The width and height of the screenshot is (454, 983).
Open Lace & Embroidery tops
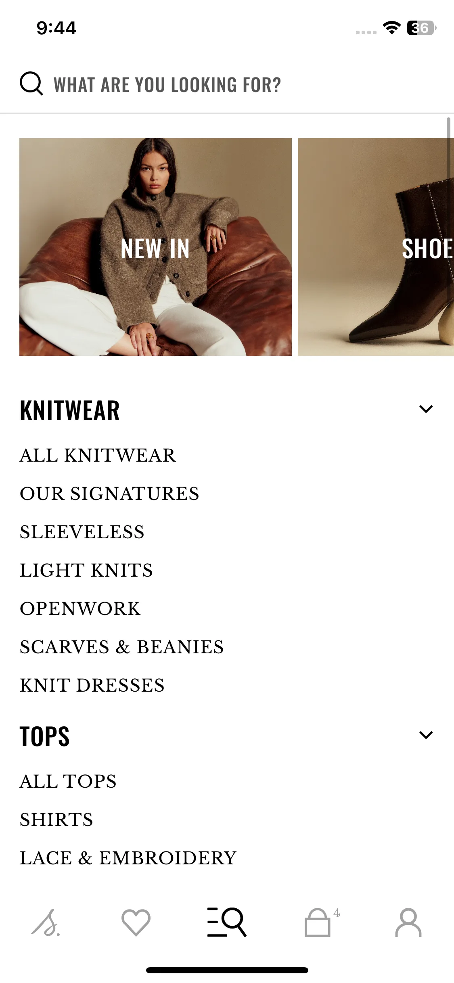pos(128,858)
